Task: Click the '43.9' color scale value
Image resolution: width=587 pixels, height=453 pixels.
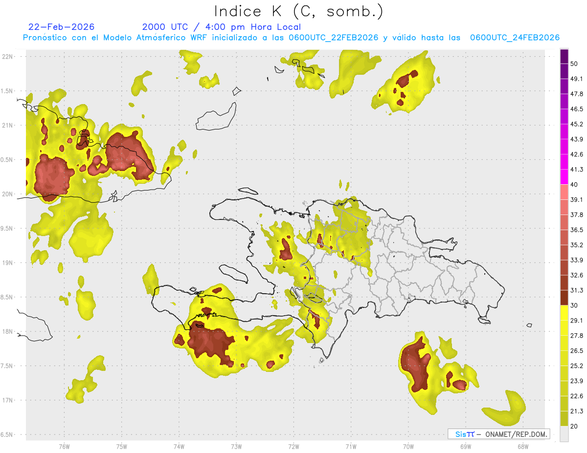Action: coord(577,139)
